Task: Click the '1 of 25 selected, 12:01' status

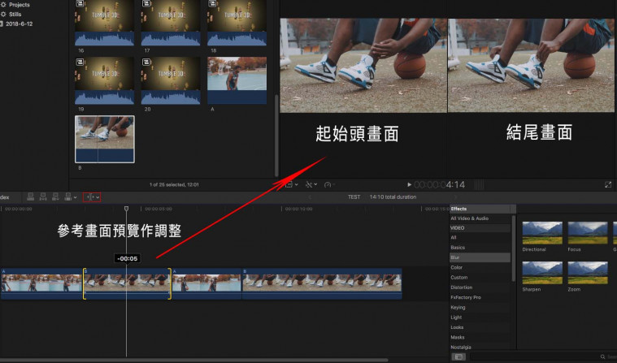Action: (x=174, y=184)
